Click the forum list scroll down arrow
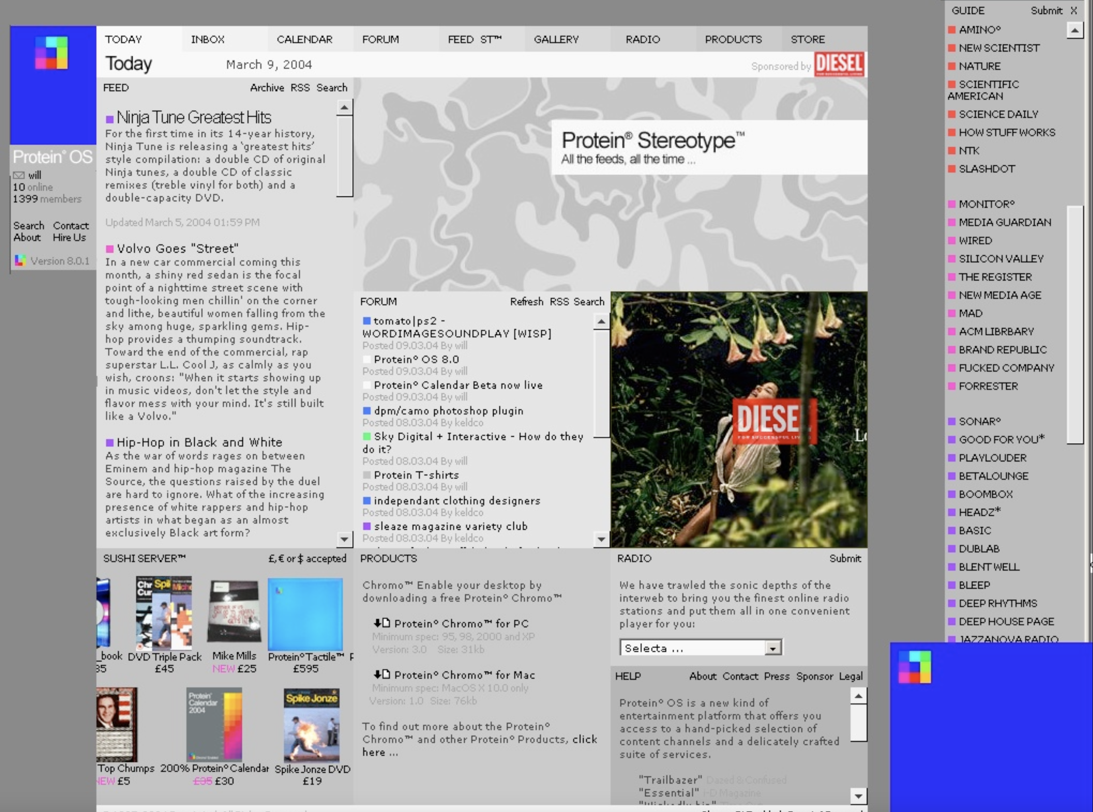Screen dimensions: 1093x812 (x=601, y=539)
